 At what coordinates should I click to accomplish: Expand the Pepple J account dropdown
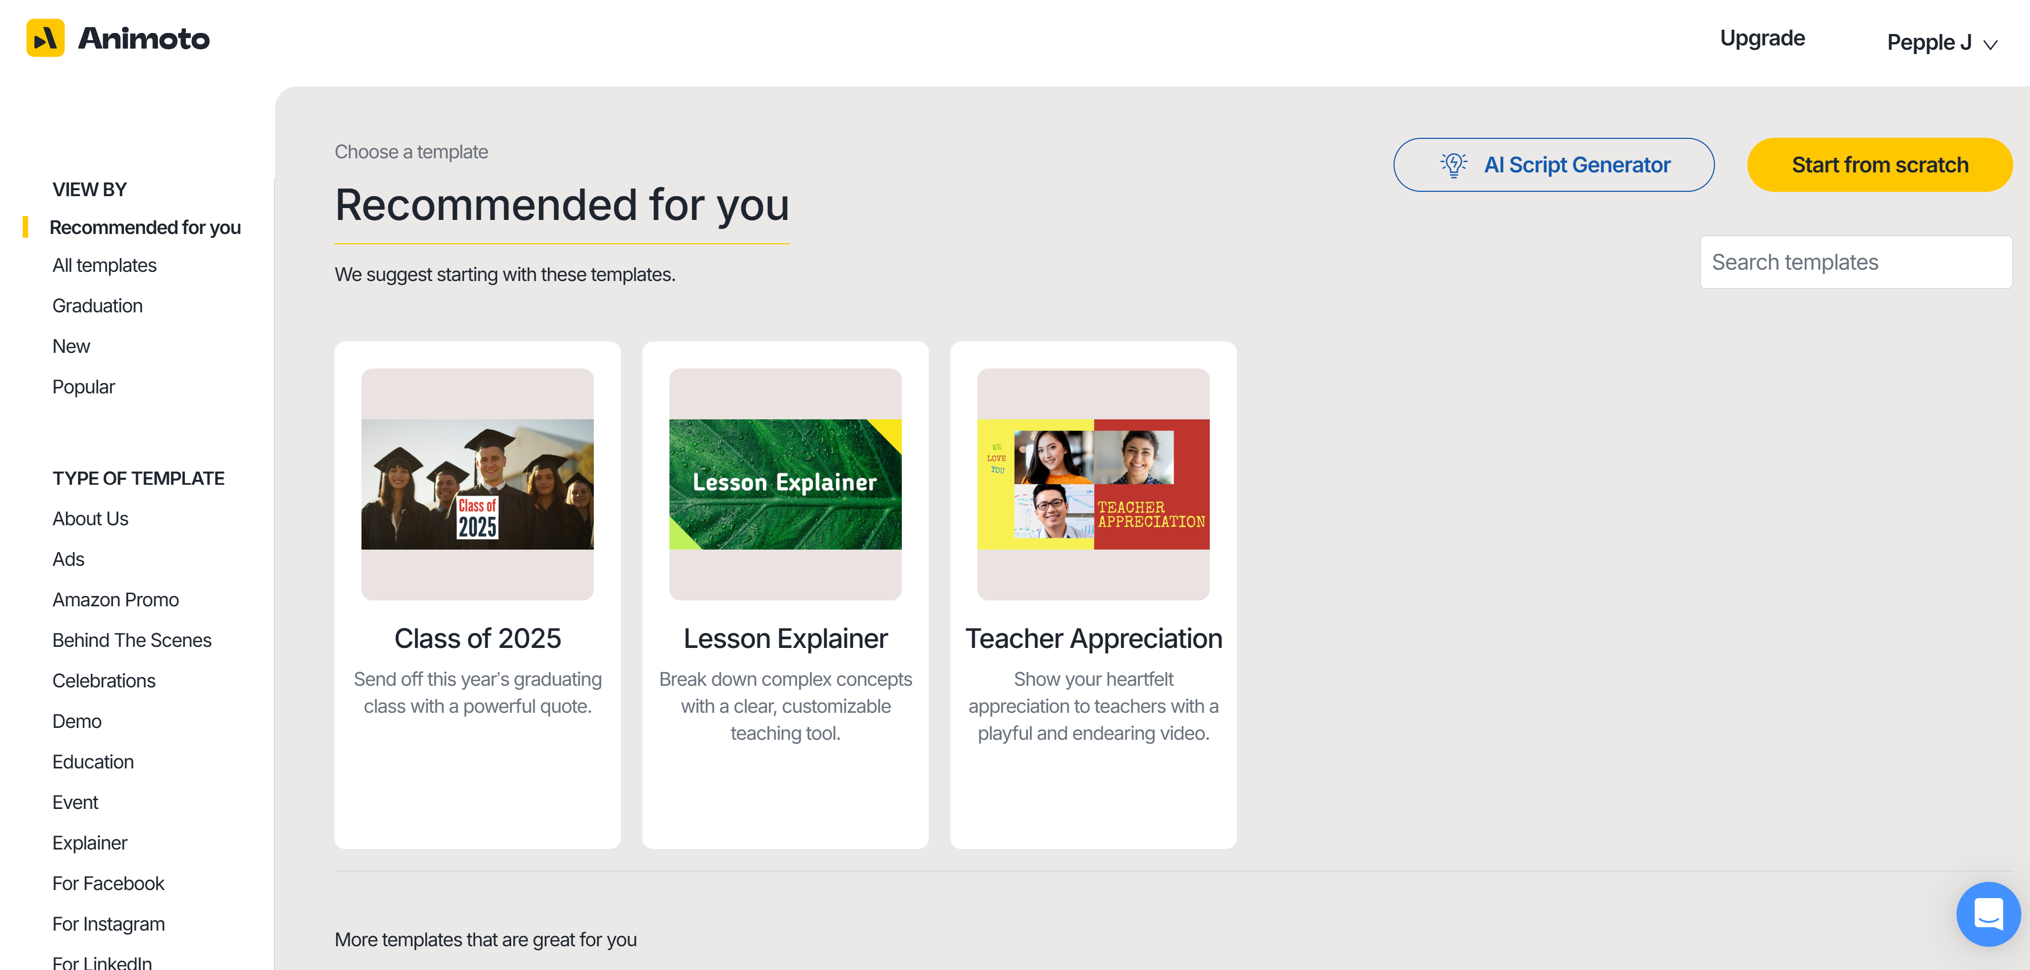click(1941, 43)
